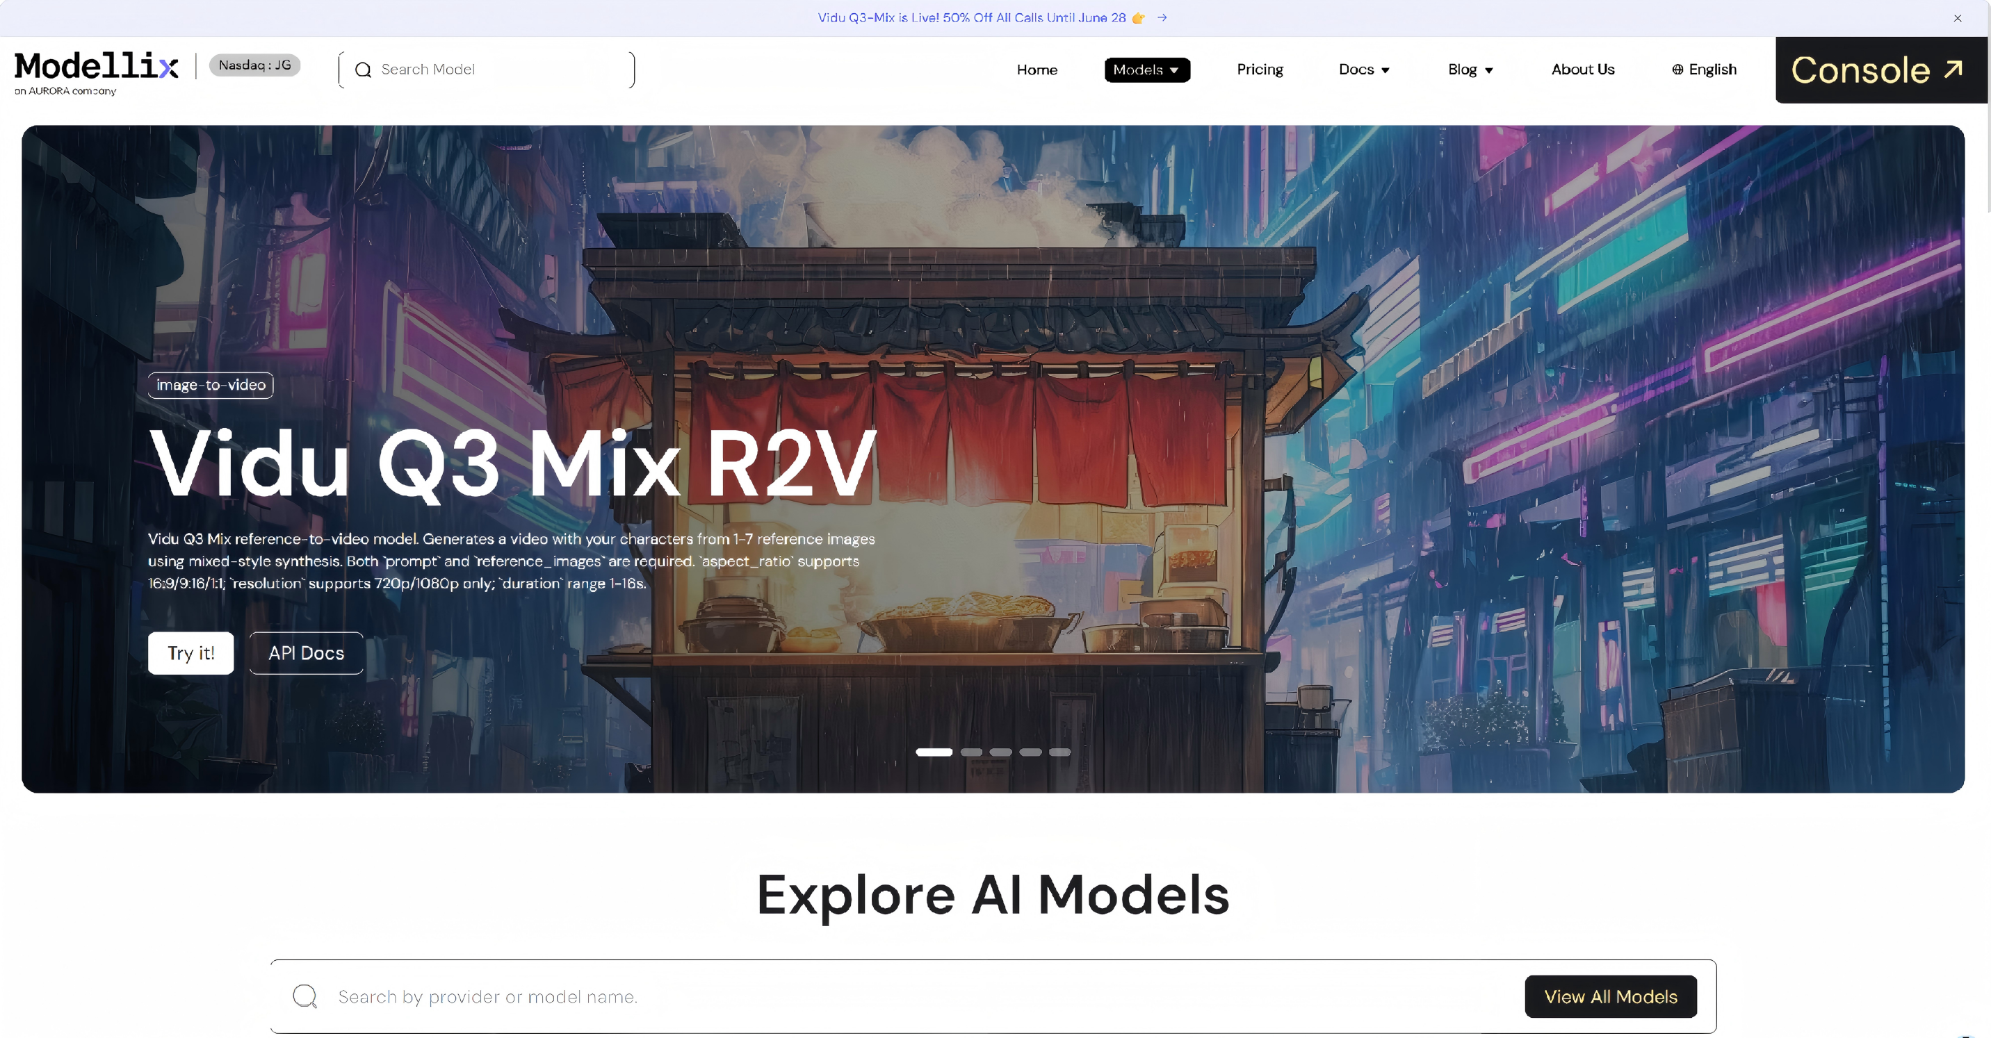Click the Modellix logo
Screen dimensions: 1991x1038
(x=97, y=67)
